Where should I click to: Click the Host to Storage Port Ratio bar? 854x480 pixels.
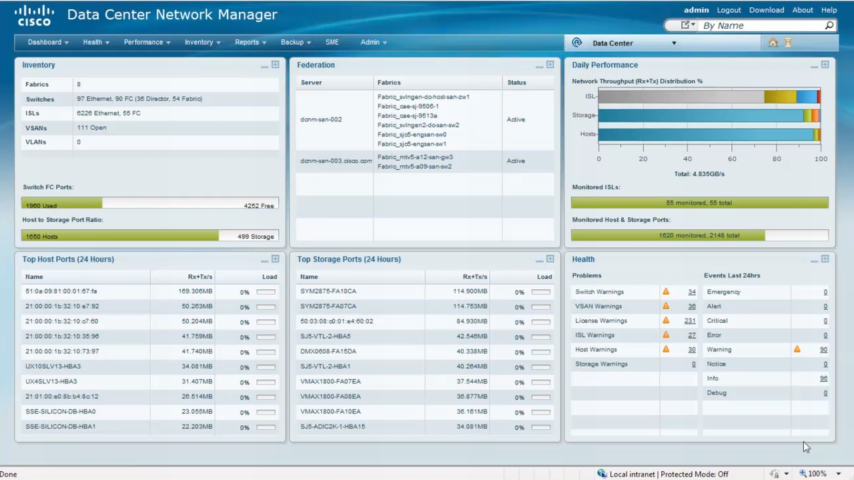[x=150, y=235]
